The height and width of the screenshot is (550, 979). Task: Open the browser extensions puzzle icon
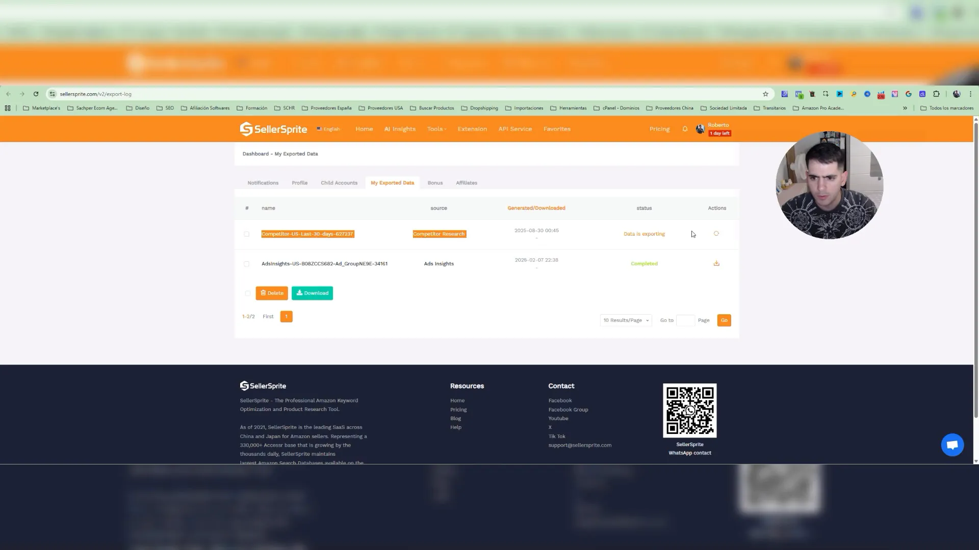coord(936,94)
